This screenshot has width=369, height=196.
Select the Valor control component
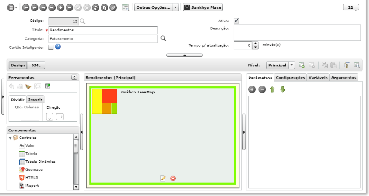pyautogui.click(x=27, y=145)
